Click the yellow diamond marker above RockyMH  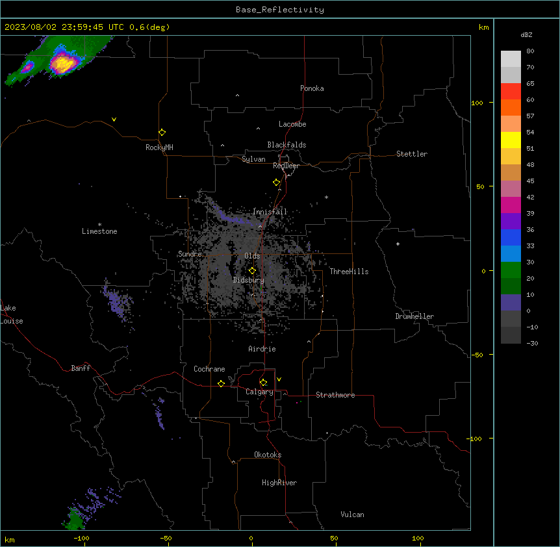(162, 132)
